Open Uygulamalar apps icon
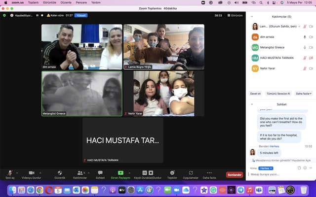Viewport: 316px width, 197px height. (191, 173)
